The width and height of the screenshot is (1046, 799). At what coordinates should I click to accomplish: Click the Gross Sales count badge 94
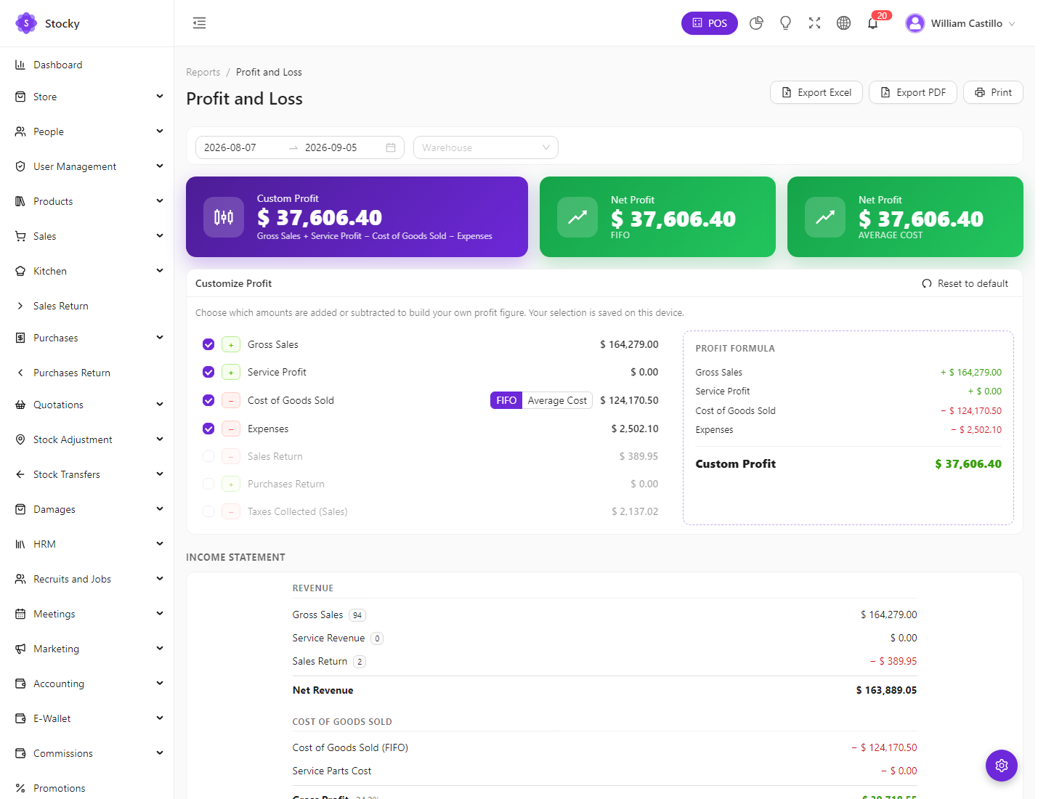pyautogui.click(x=357, y=615)
